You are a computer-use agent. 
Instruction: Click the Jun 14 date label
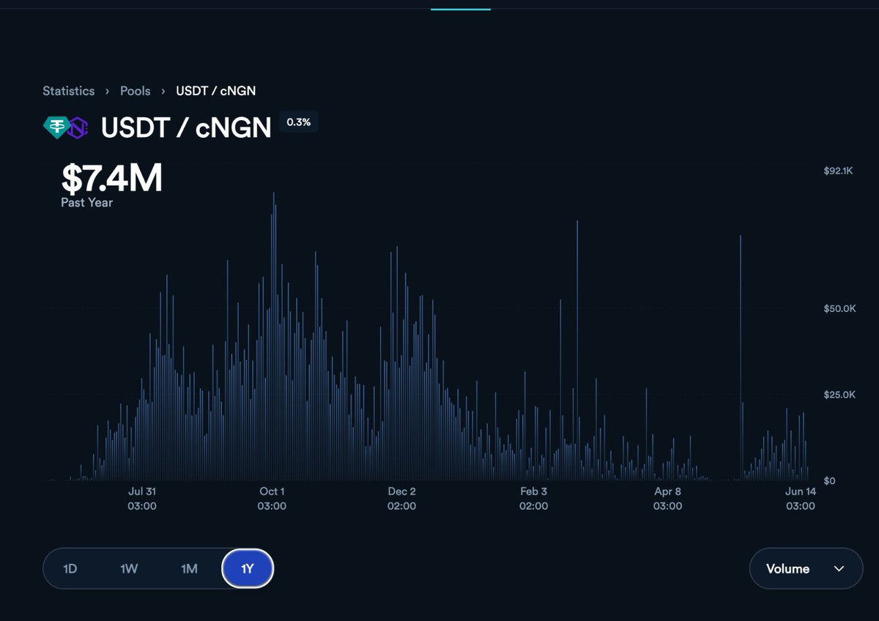[801, 491]
